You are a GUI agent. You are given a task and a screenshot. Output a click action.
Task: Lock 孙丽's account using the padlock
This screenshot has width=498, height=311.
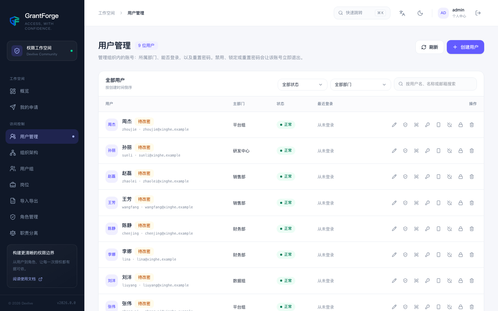(x=461, y=151)
